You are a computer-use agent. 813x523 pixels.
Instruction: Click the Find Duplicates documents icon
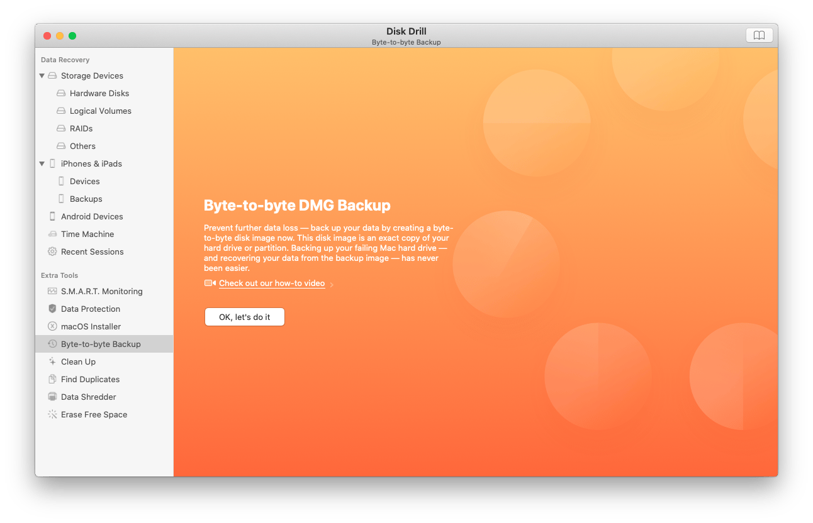pyautogui.click(x=52, y=379)
